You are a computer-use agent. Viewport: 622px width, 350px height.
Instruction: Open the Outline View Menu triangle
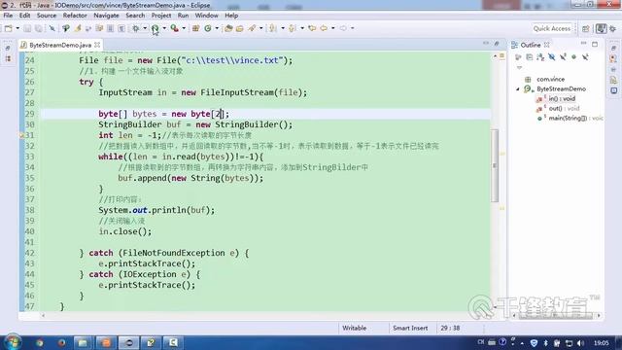click(x=519, y=67)
